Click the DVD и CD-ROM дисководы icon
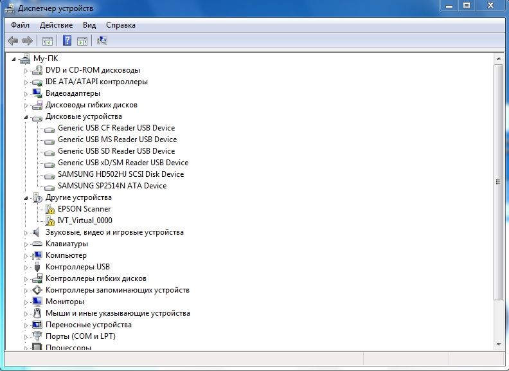Viewport: 509px width, 371px height. coord(37,70)
